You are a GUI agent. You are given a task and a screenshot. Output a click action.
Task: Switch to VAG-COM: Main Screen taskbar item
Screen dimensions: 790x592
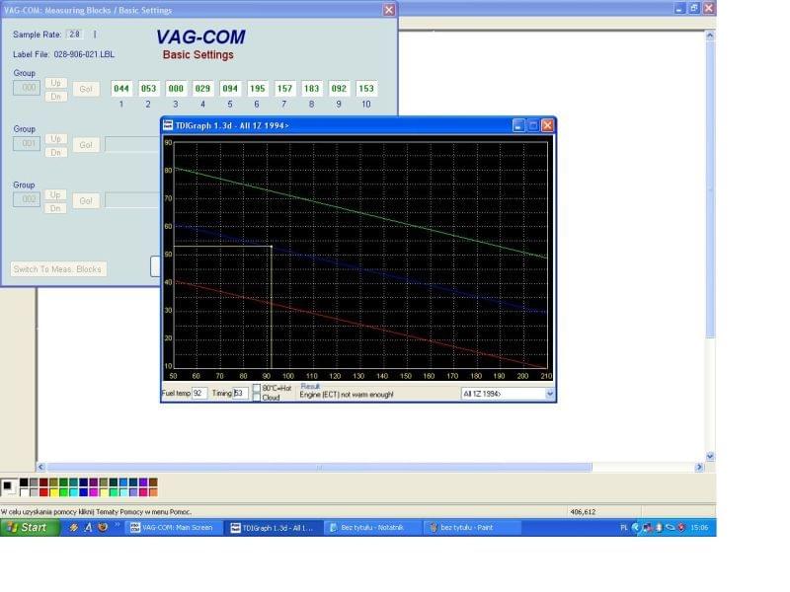(174, 528)
